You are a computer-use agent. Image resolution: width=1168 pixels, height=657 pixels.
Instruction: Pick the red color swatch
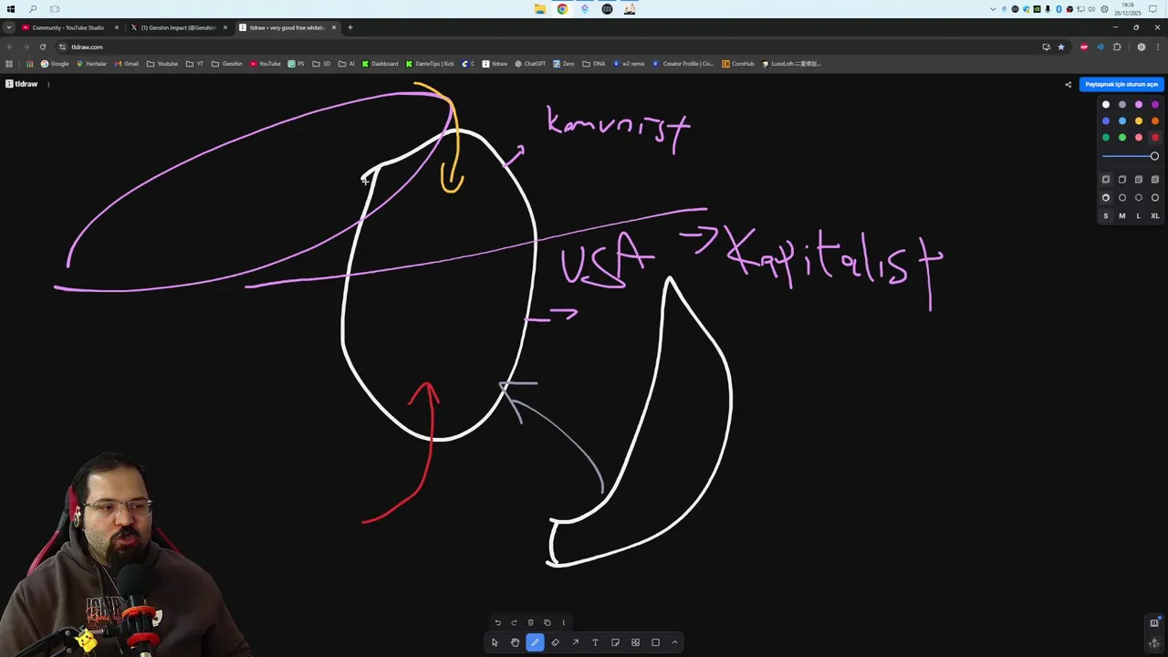point(1155,138)
